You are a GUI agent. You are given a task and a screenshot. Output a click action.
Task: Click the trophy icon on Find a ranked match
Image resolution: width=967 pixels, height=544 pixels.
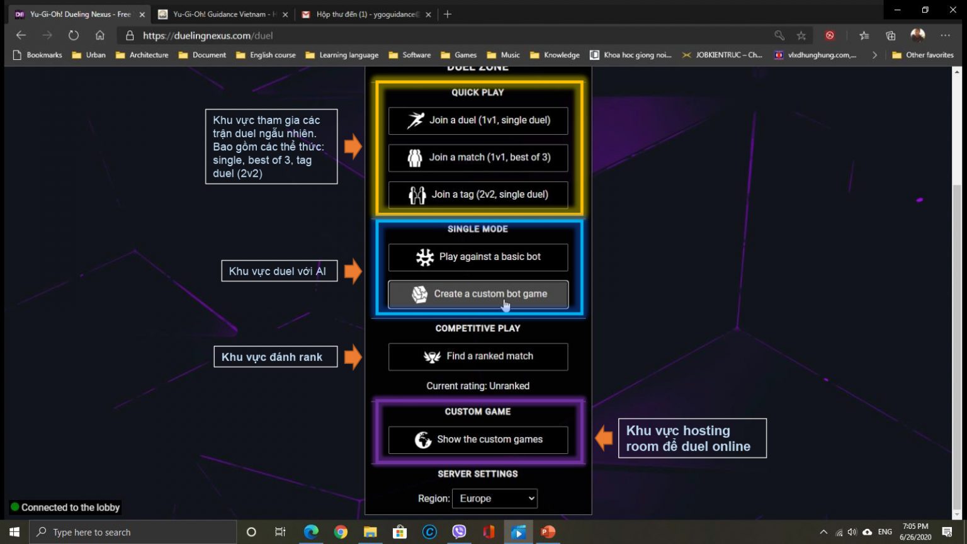(431, 356)
